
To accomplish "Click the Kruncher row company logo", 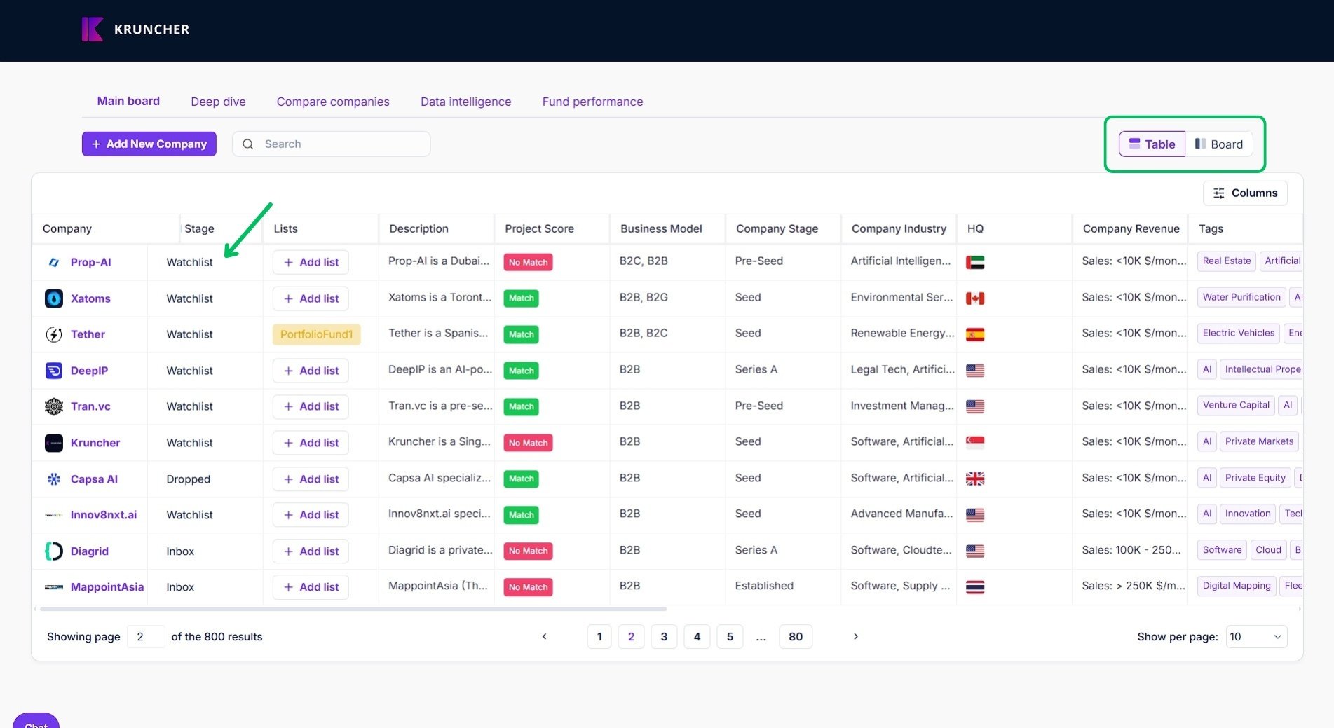I will pos(54,443).
